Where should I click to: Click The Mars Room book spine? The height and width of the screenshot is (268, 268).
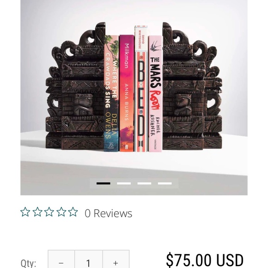[x=155, y=94]
